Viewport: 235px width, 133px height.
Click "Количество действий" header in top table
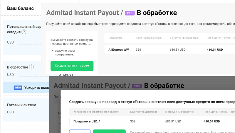(x=149, y=38)
